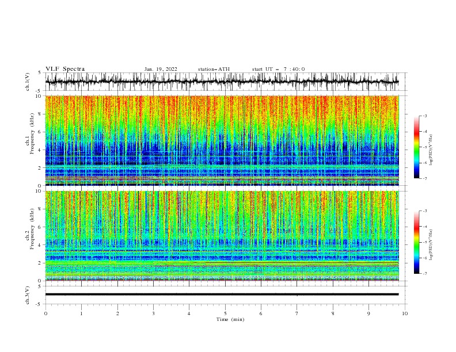456x352 pixels.
Task: Click the time axis tick label "4"
Action: [189, 313]
